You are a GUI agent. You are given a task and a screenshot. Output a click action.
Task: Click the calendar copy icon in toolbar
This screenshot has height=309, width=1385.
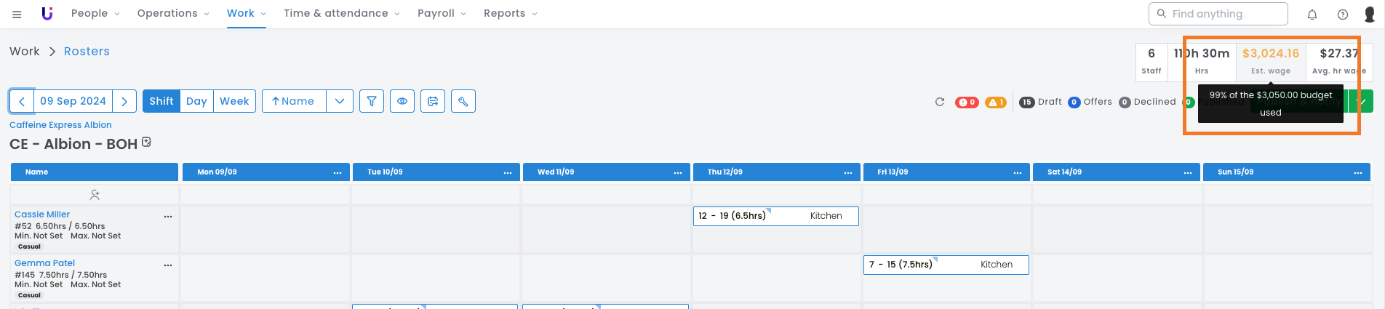tap(433, 101)
